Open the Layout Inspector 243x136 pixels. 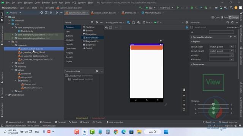228,122
